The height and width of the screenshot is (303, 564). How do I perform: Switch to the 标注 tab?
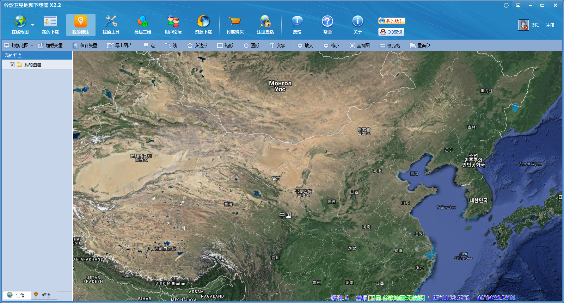(x=43, y=295)
